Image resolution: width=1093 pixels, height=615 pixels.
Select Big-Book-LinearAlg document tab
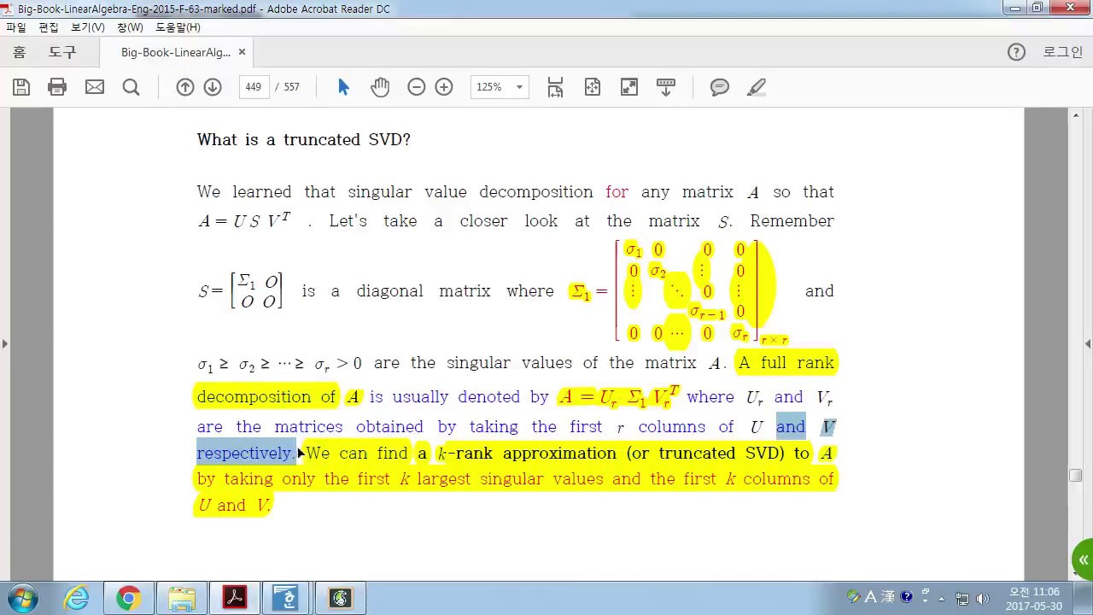176,52
